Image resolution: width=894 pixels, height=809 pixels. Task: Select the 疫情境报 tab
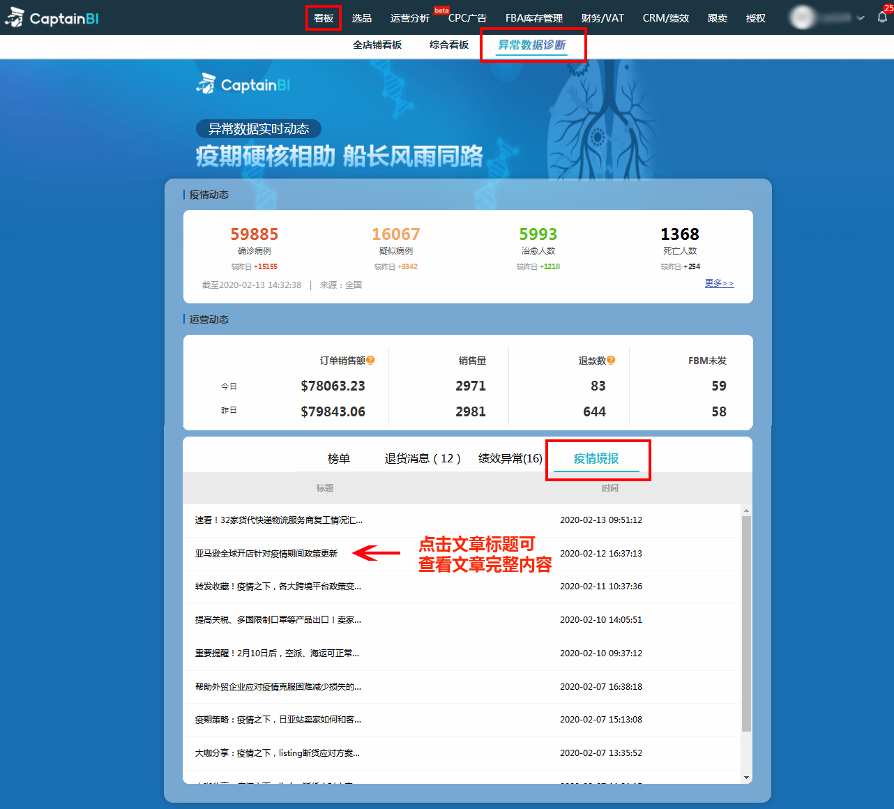click(x=596, y=458)
